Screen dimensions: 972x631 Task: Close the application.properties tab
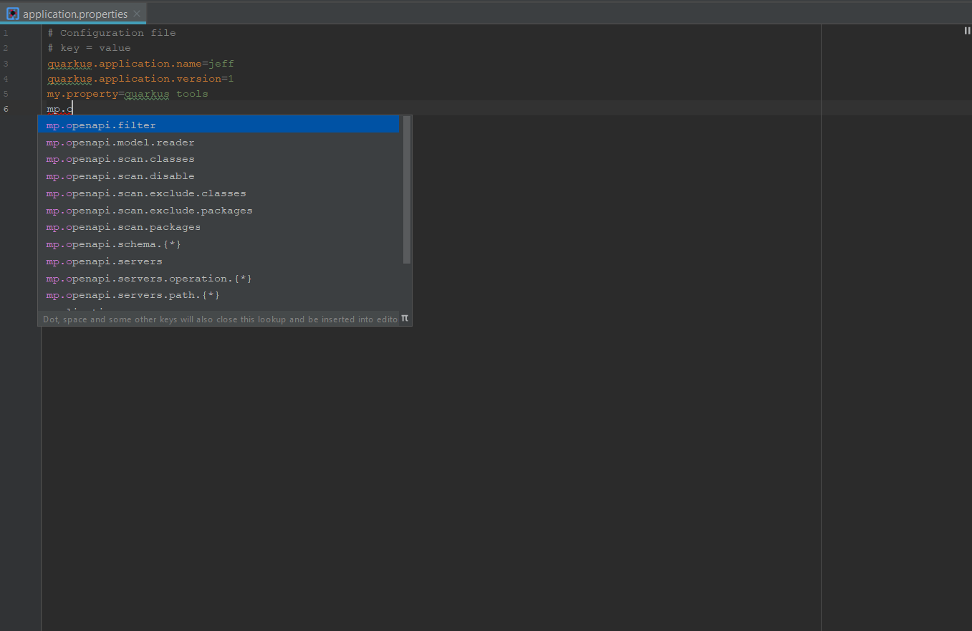click(x=137, y=14)
